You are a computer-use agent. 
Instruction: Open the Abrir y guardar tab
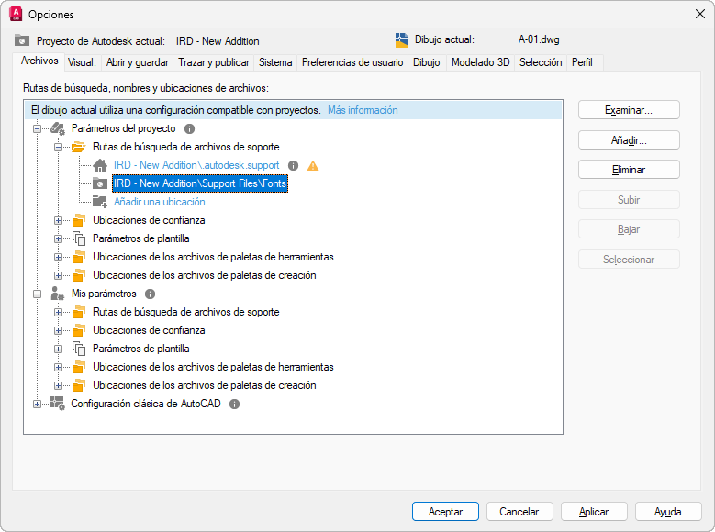tap(138, 62)
